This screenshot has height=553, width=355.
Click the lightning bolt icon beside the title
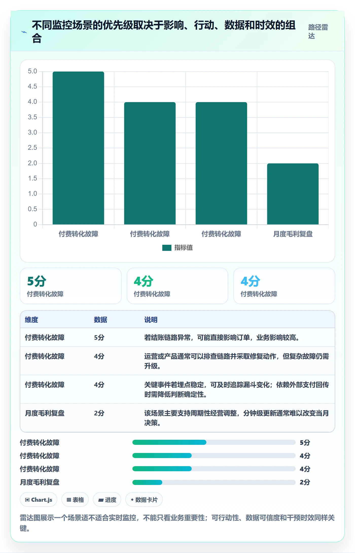point(24,32)
